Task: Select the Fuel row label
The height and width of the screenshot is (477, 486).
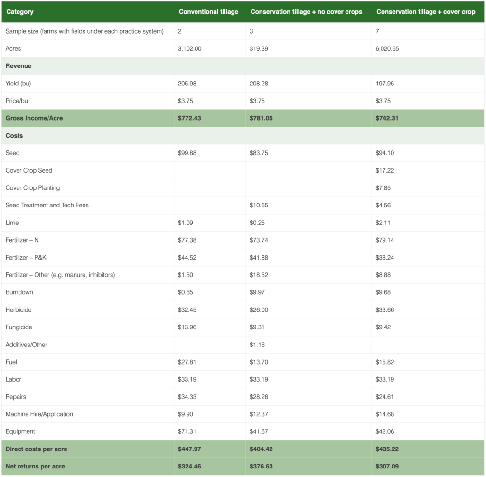Action: (x=11, y=362)
